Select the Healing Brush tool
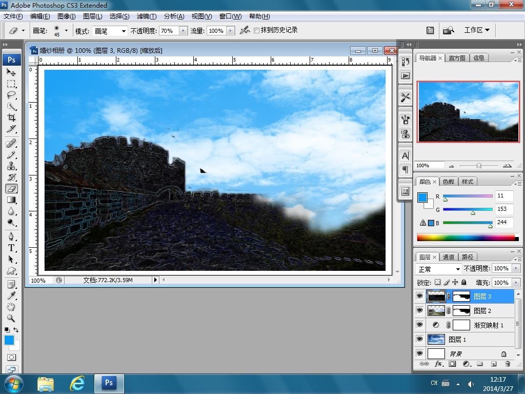525x394 pixels. click(11, 144)
